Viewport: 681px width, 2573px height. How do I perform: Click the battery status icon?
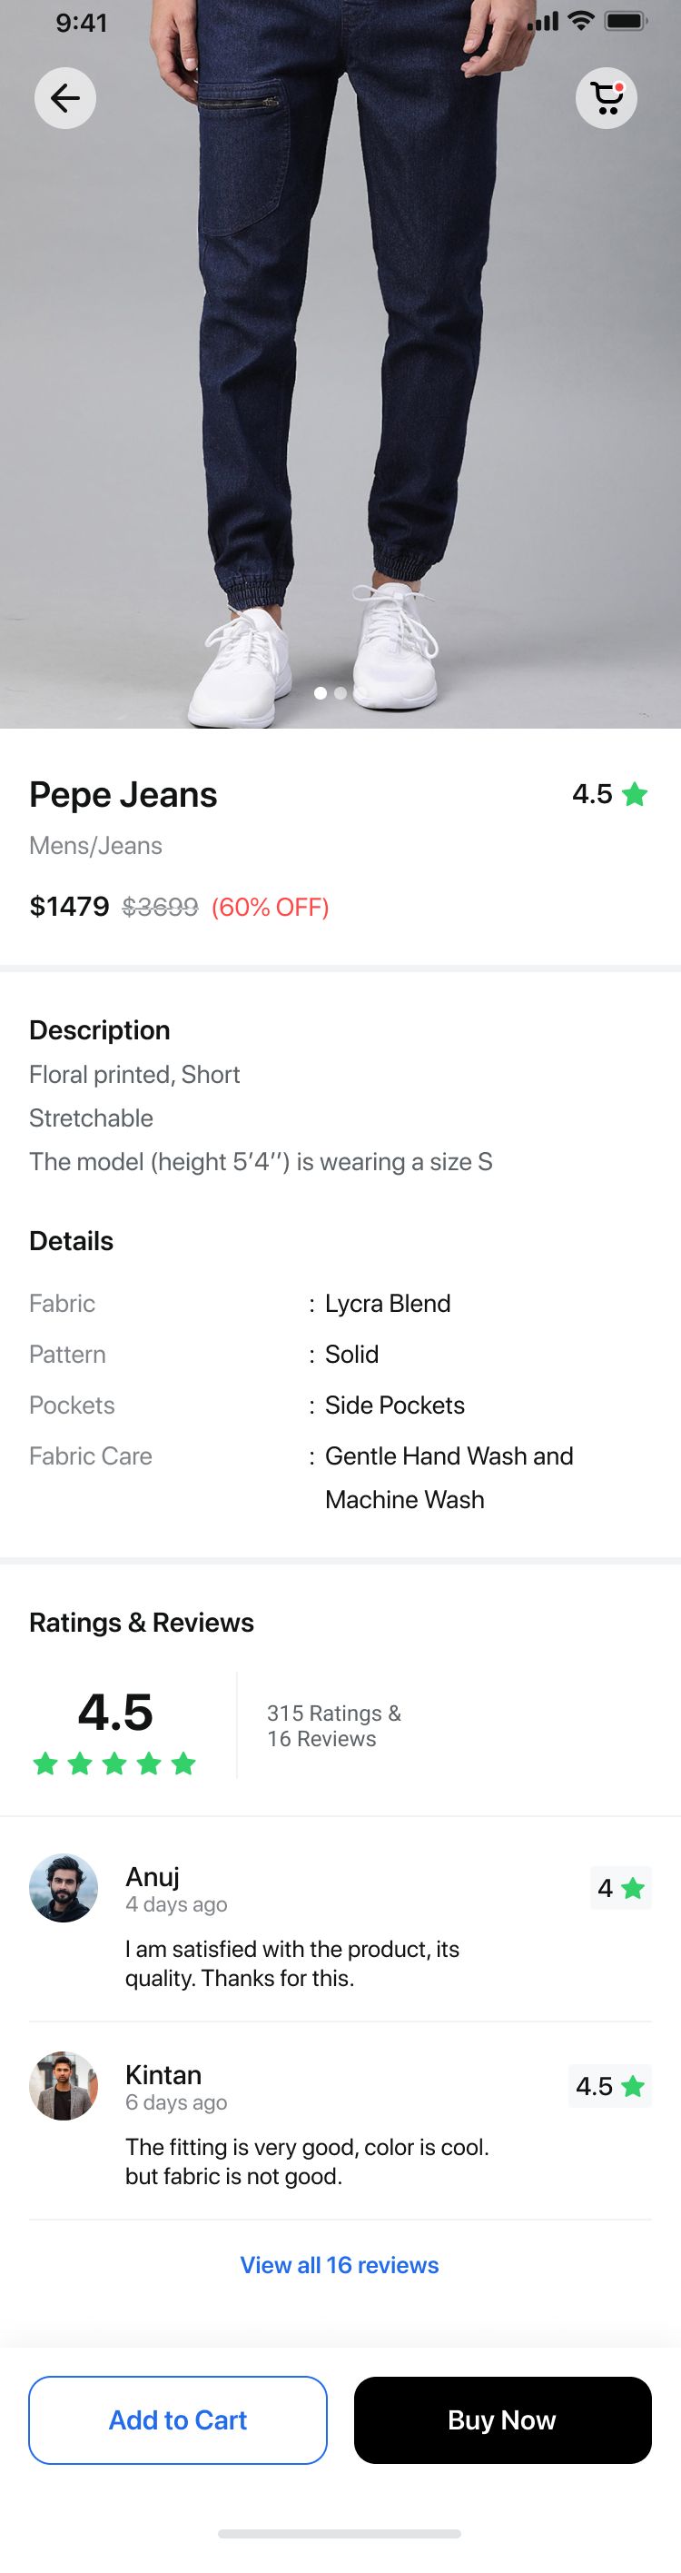tap(627, 21)
